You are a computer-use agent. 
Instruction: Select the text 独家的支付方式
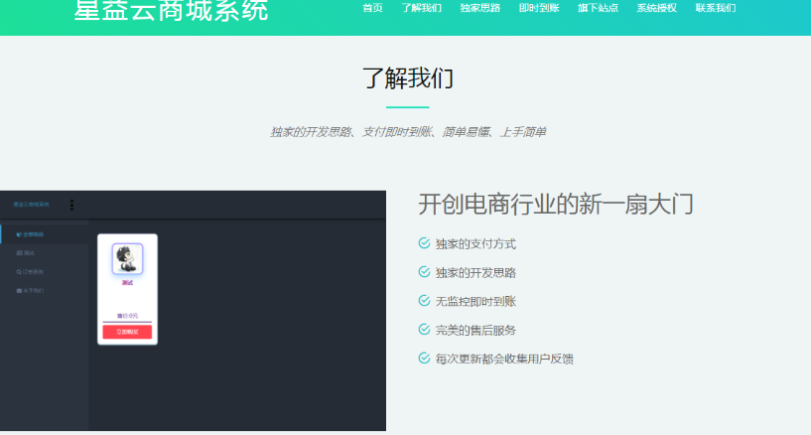point(475,244)
